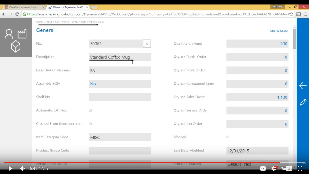
Task: Click the browser address bar URL
Action: click(x=158, y=14)
